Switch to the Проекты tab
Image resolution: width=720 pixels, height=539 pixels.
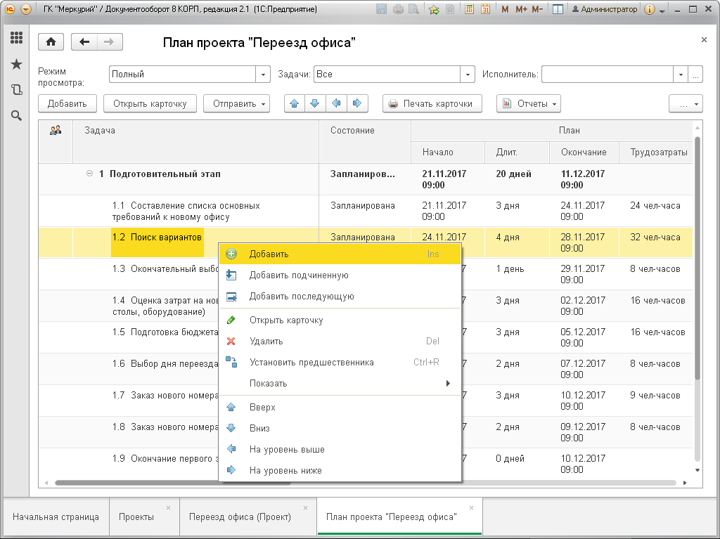[x=144, y=517]
